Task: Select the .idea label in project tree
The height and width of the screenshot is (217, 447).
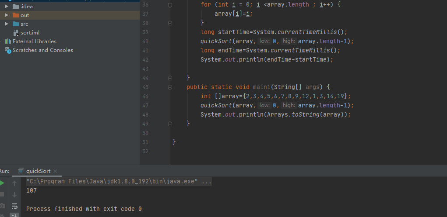Action: tap(27, 6)
